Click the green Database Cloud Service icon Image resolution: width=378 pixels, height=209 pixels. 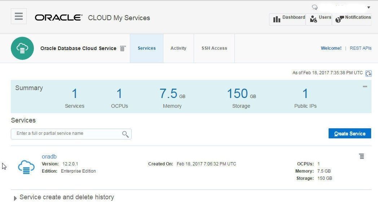click(x=22, y=48)
